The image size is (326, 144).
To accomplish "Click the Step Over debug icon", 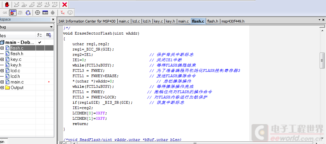I will pyautogui.click(x=17, y=4).
